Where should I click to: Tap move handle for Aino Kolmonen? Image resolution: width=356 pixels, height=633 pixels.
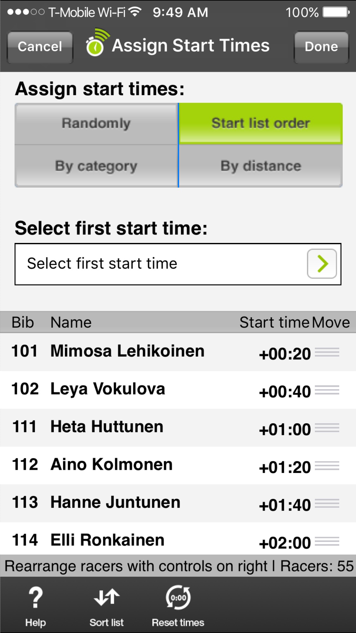[327, 466]
